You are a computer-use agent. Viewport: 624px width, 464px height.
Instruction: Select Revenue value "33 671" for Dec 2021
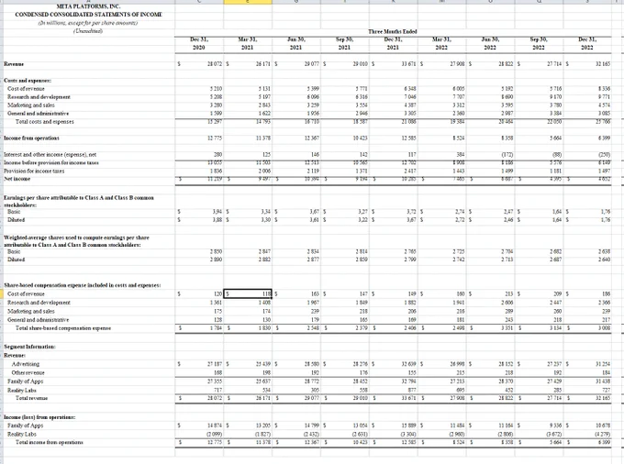[x=408, y=63]
